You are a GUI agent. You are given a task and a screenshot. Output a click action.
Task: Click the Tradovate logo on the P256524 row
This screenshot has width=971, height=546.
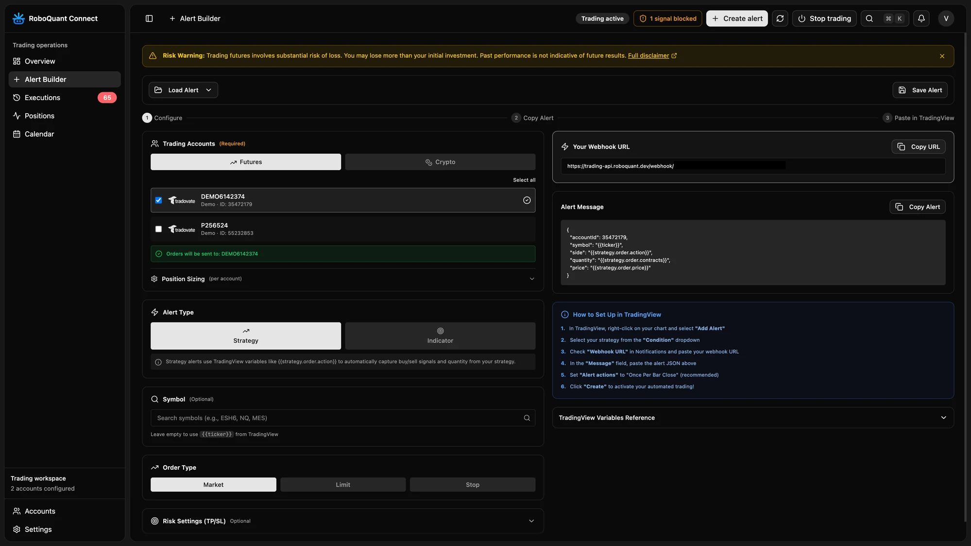coord(182,229)
